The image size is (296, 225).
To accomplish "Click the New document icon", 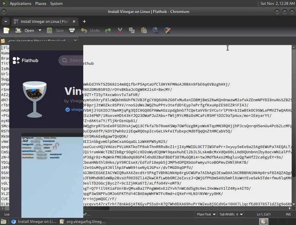I will click(x=6, y=30).
